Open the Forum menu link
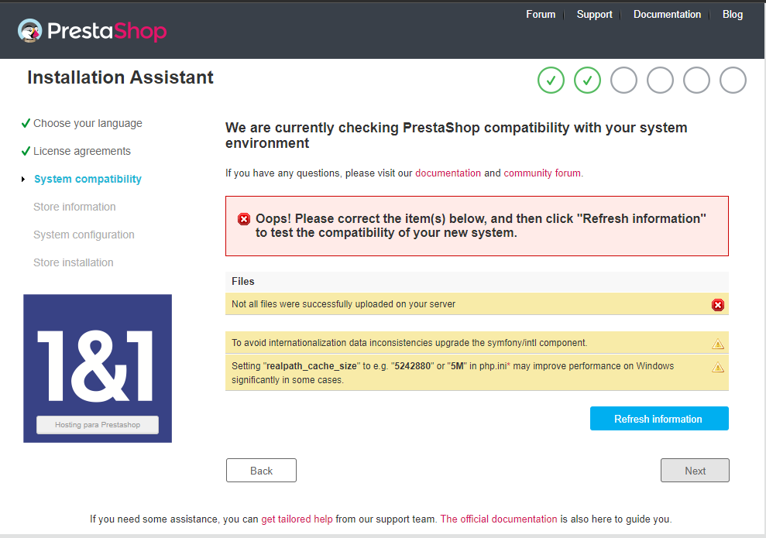The height and width of the screenshot is (538, 766). pos(541,15)
